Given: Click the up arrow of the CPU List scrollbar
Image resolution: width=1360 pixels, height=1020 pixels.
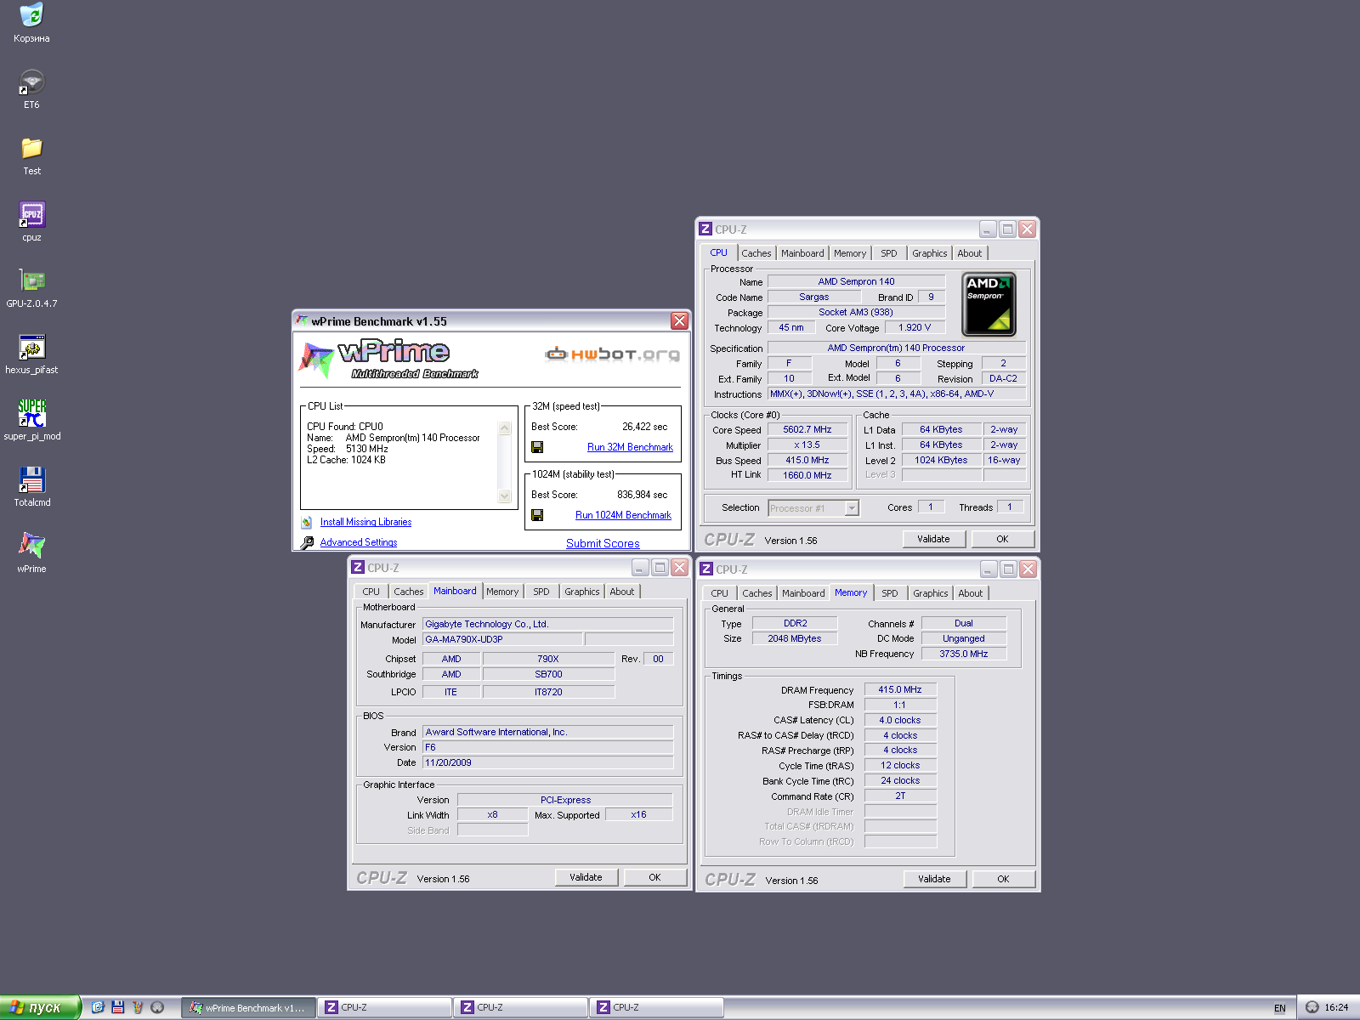Looking at the screenshot, I should 505,428.
